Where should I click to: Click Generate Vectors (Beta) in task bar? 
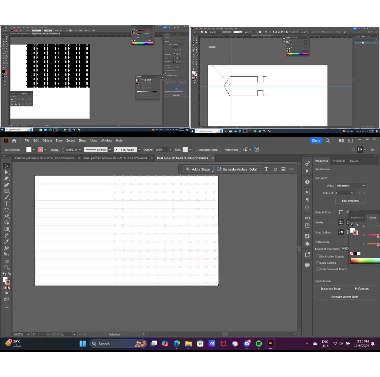coord(237,169)
